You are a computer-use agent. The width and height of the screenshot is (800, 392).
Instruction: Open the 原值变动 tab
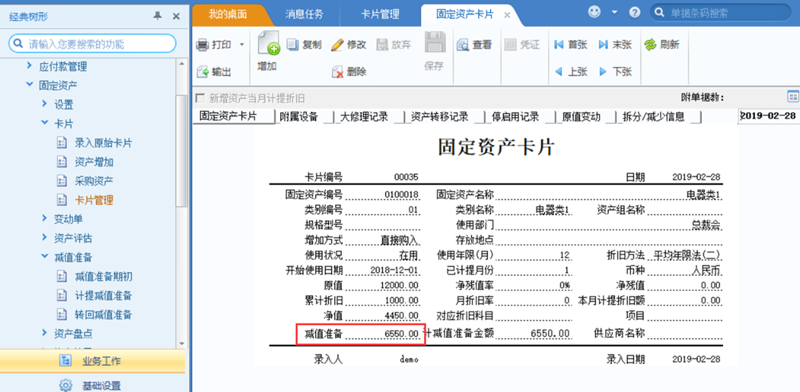pos(581,116)
